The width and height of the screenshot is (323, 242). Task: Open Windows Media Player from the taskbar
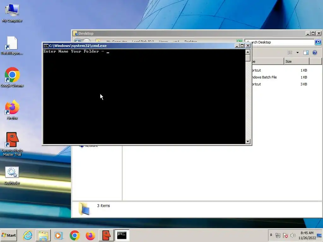(x=59, y=235)
